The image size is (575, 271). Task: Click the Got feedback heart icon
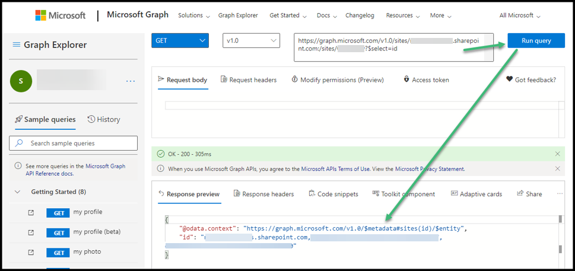point(509,79)
